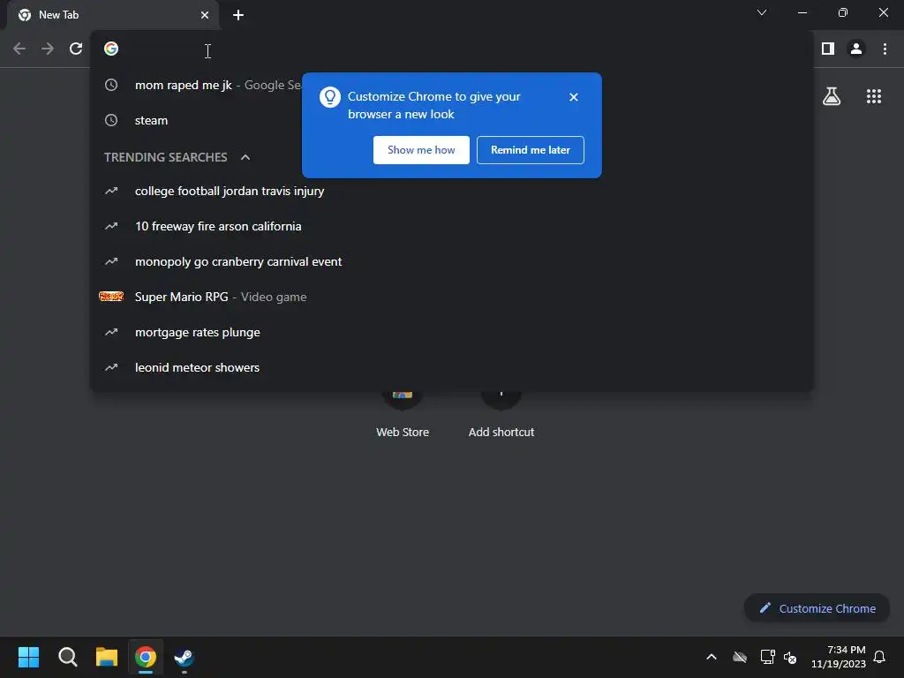Click the forward navigation arrow
The width and height of the screenshot is (904, 678).
[48, 49]
